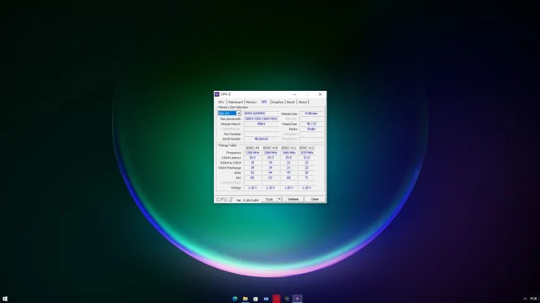Open Microsoft Edge from the taskbar
The height and width of the screenshot is (303, 540).
[235, 299]
